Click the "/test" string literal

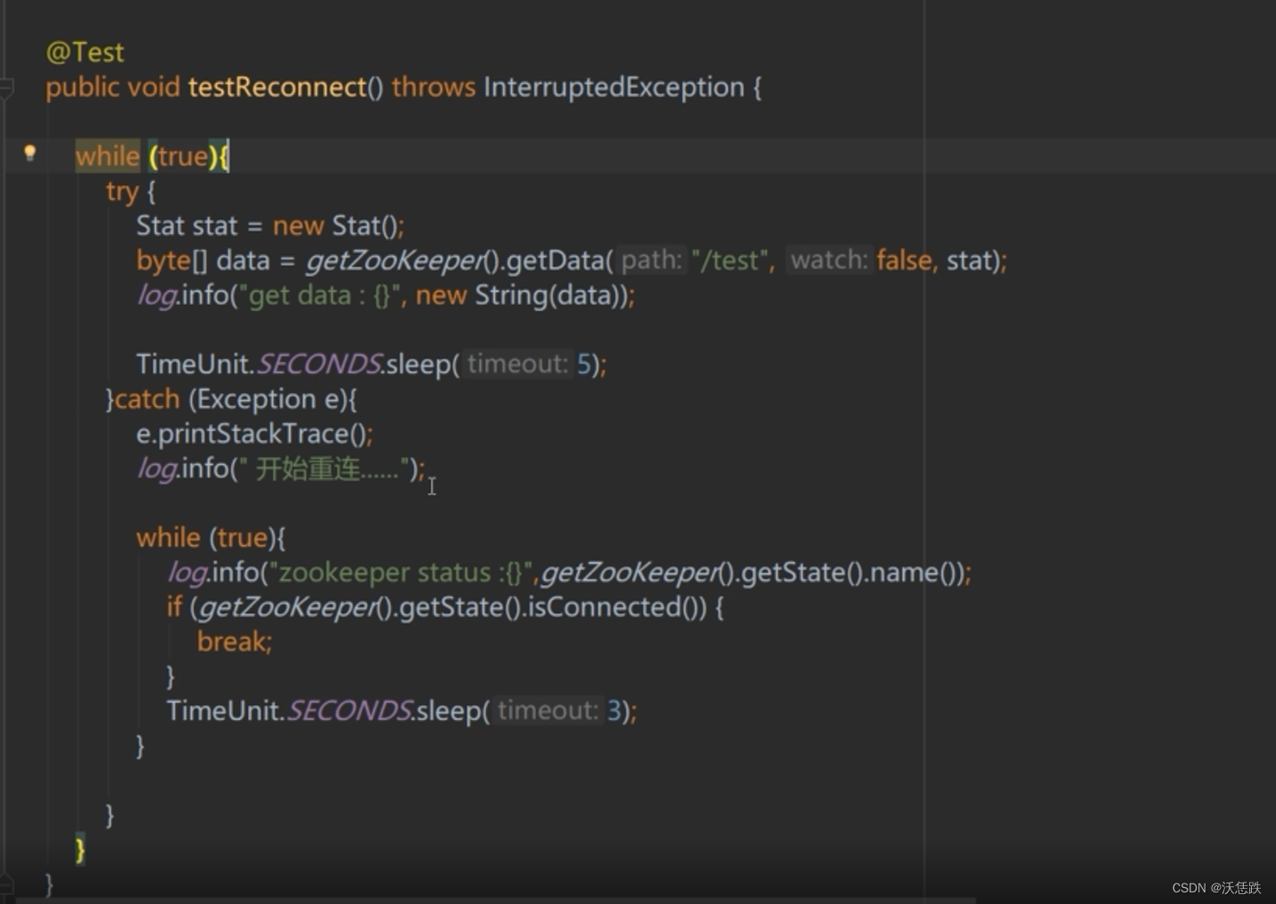[729, 261]
